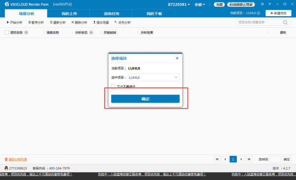Click the clear analysis list link
Image resolution: width=296 pixels, height=180 pixels.
point(18,159)
